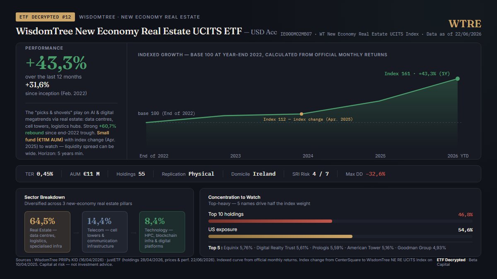Click the AUM €11 M stat
497x279 pixels.
[x=85, y=174]
